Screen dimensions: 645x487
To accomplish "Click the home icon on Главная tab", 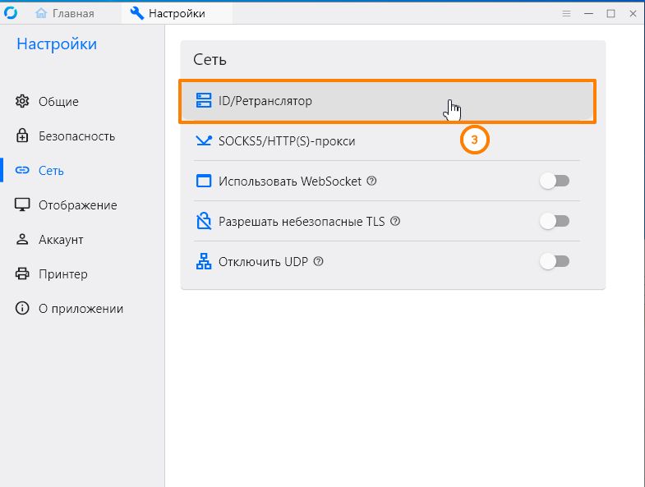I will [41, 13].
